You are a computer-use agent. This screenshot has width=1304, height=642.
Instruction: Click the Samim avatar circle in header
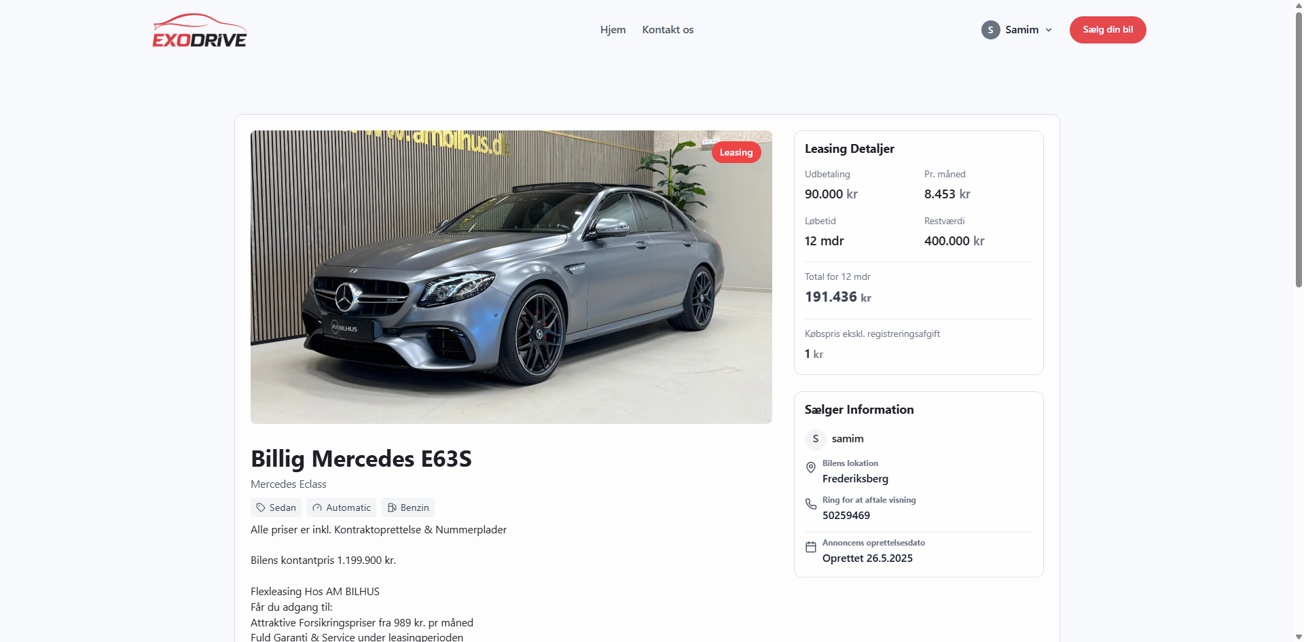pos(990,30)
